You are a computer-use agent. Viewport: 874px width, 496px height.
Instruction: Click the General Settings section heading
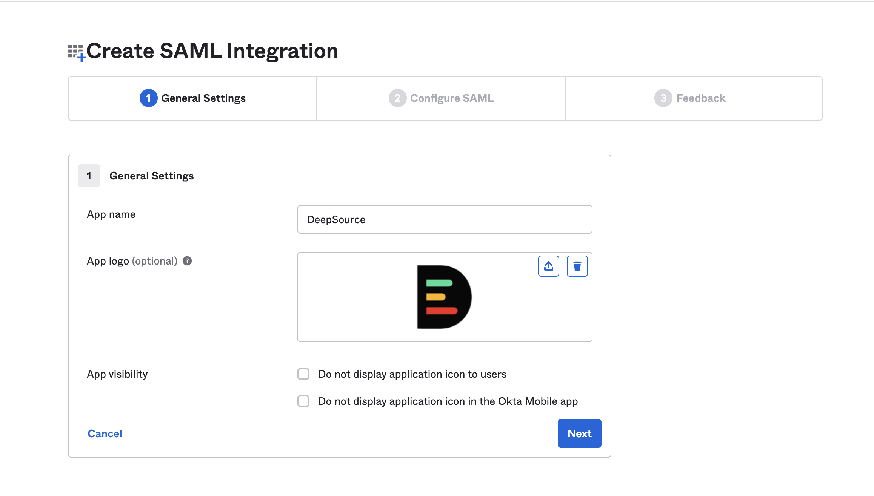[151, 176]
